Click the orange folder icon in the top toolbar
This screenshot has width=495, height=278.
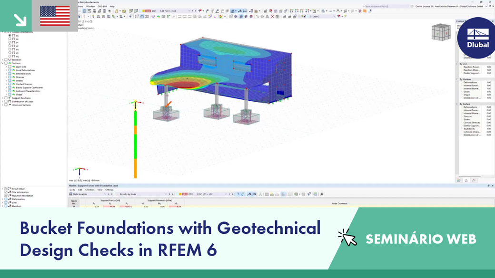(x=365, y=11)
